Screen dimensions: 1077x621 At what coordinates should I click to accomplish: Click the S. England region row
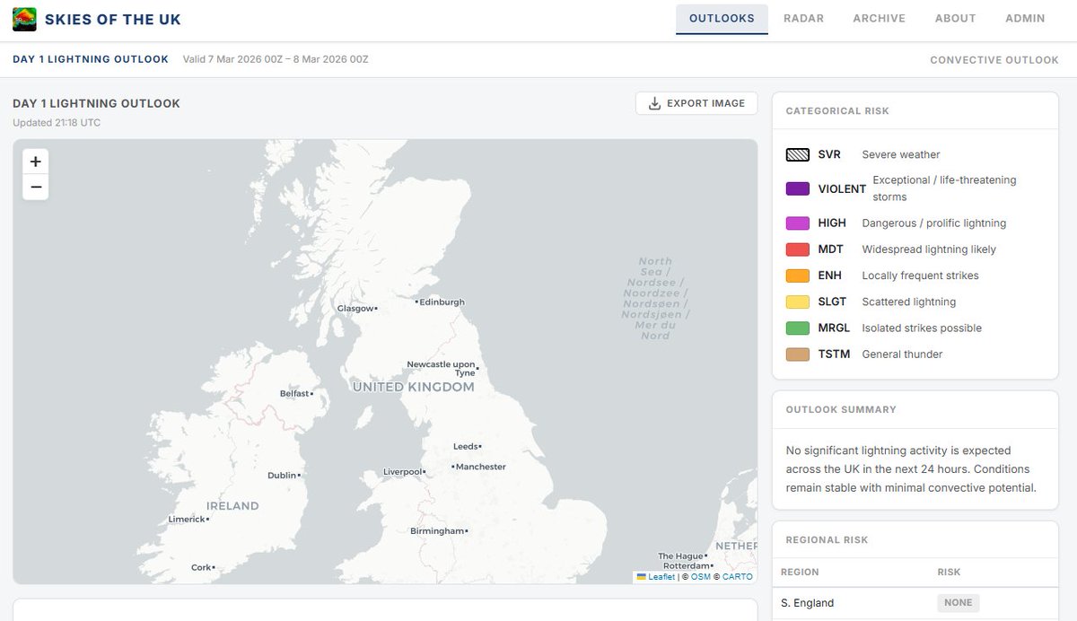(915, 603)
